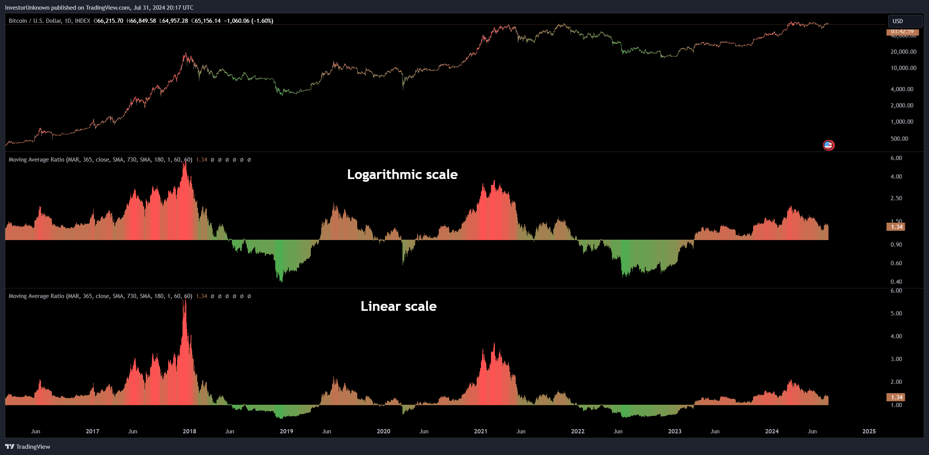
Task: Click the 1.34 value tag on linear pane axis
Action: [x=896, y=397]
